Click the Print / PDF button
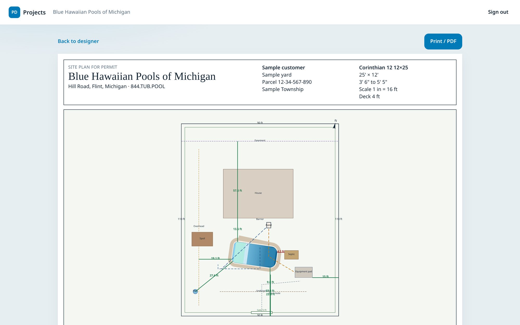The height and width of the screenshot is (325, 520). (x=443, y=41)
